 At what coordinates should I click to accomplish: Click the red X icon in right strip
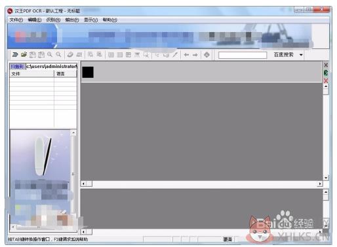click(x=326, y=81)
